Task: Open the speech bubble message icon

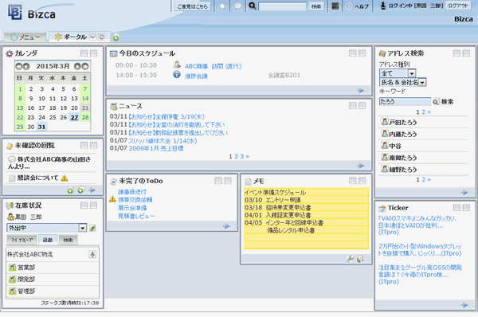Action: coord(237,6)
